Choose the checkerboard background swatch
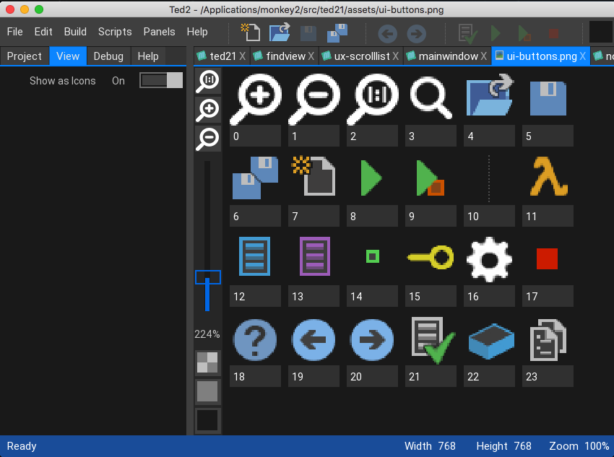This screenshot has width=614, height=457. pyautogui.click(x=208, y=362)
